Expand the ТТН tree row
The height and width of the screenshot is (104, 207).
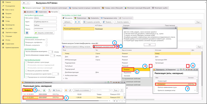(x=63, y=78)
